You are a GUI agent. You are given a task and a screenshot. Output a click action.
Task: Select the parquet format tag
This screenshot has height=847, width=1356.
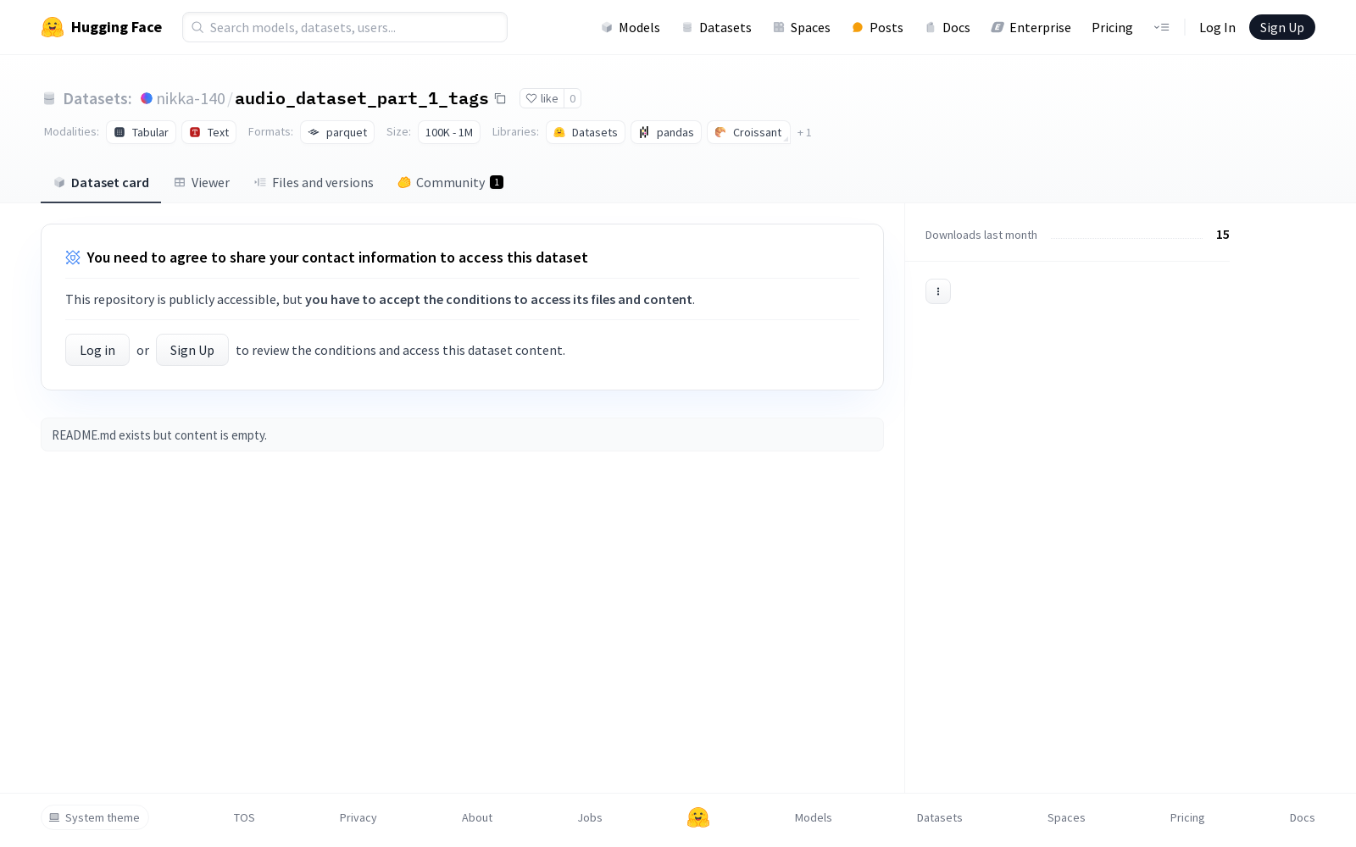point(337,132)
